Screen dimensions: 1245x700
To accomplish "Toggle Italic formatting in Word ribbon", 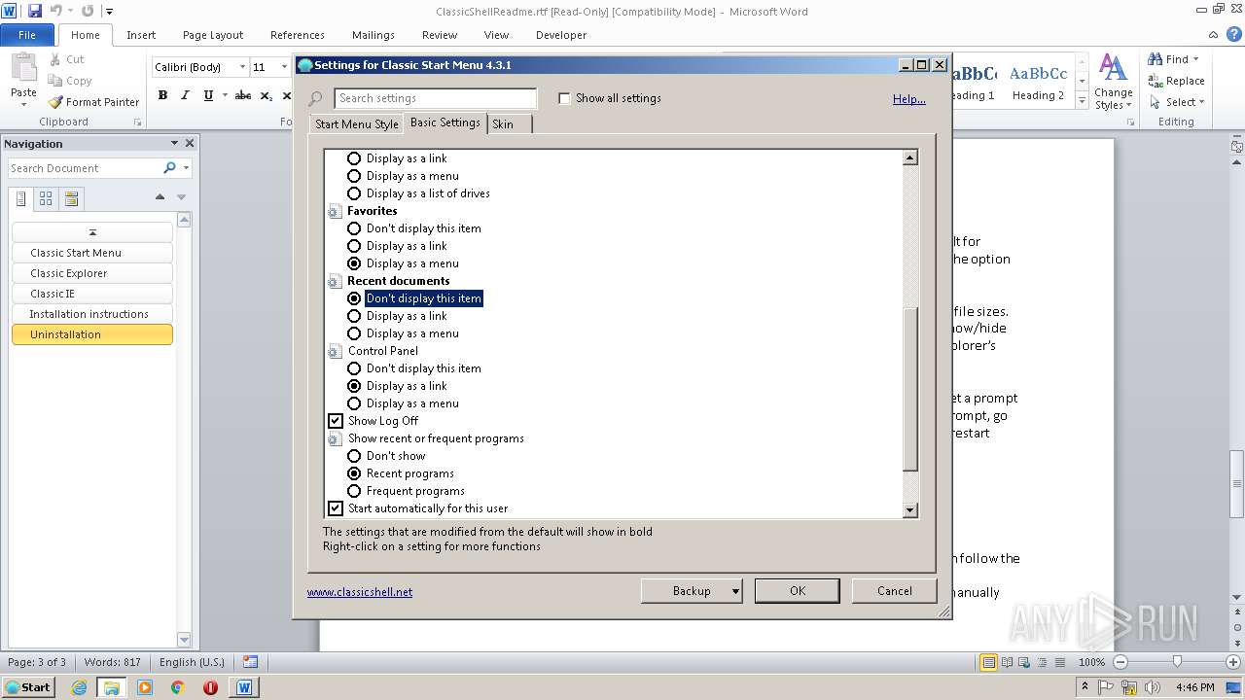I will [x=185, y=95].
